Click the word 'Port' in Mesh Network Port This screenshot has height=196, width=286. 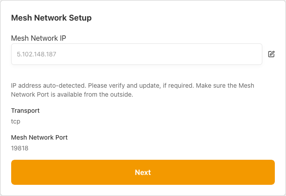[x=62, y=137]
